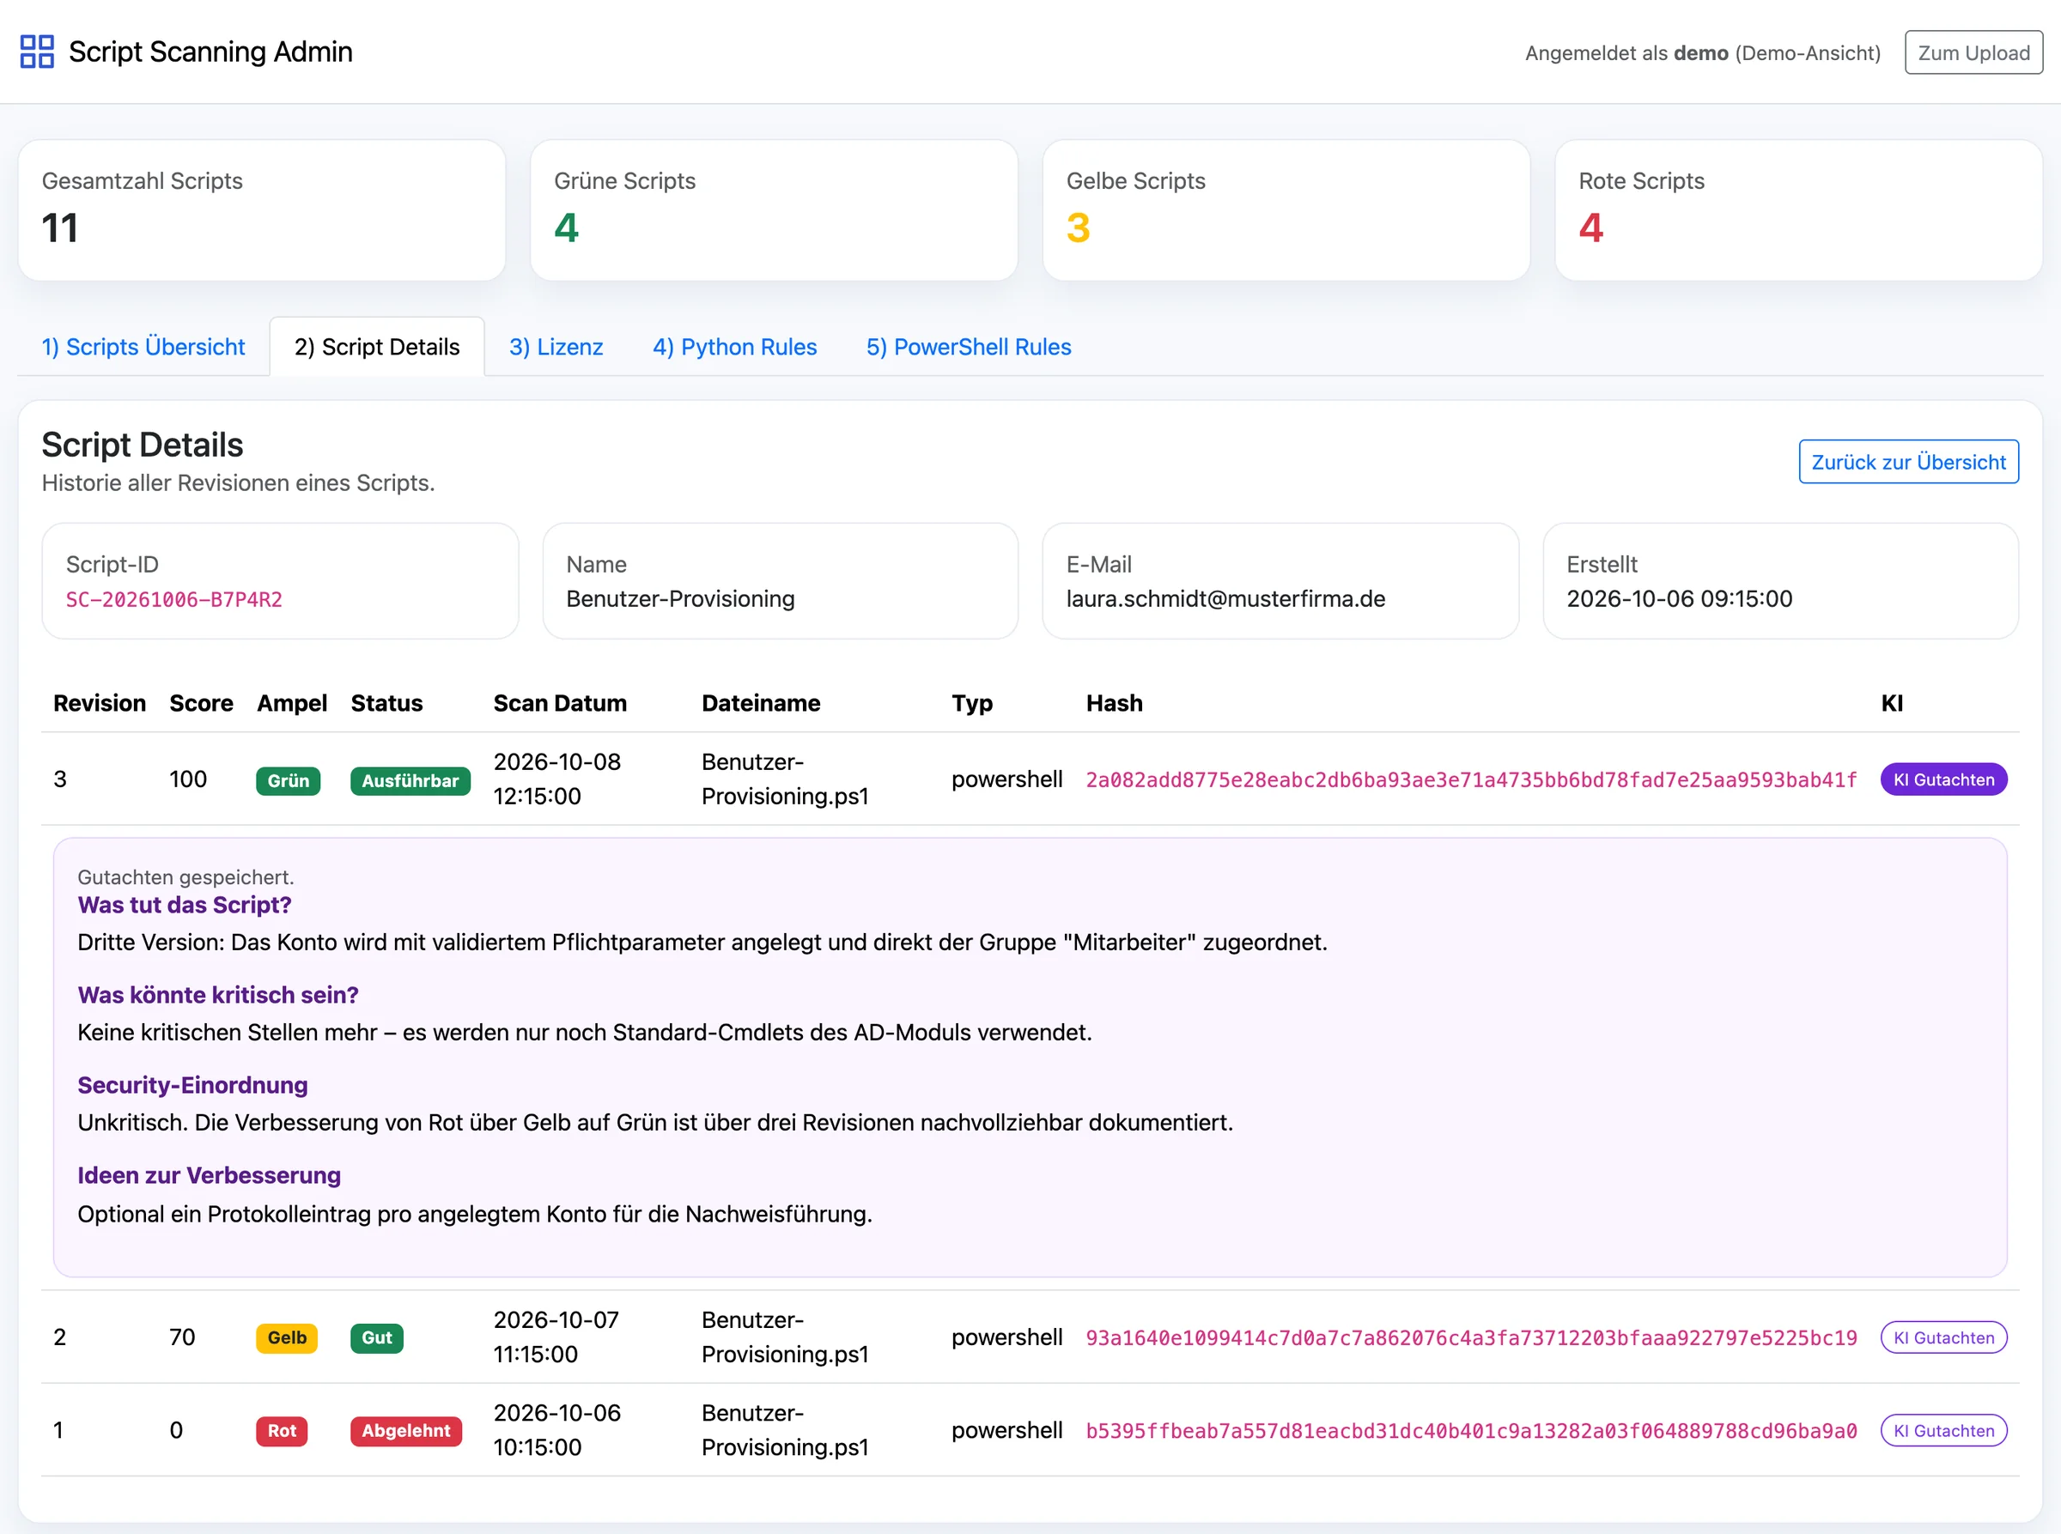Go to the Python Rules tab

[x=735, y=346]
